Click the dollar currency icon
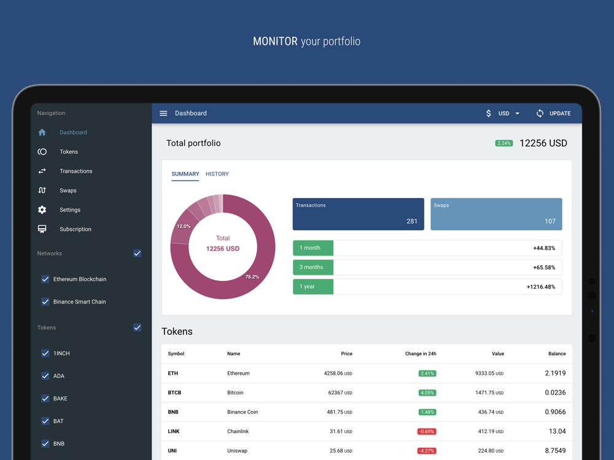The image size is (614, 460). click(488, 113)
